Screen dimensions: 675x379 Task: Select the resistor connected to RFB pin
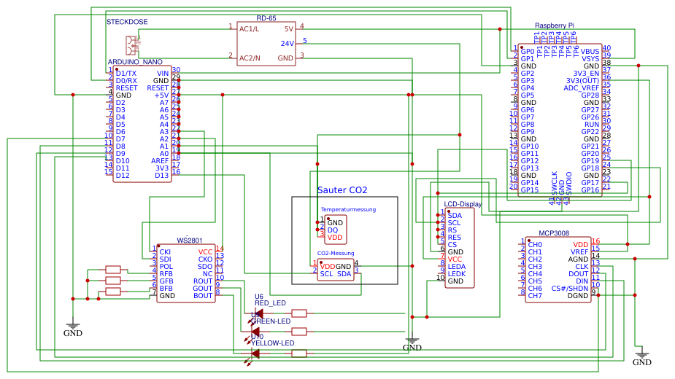pyautogui.click(x=113, y=270)
